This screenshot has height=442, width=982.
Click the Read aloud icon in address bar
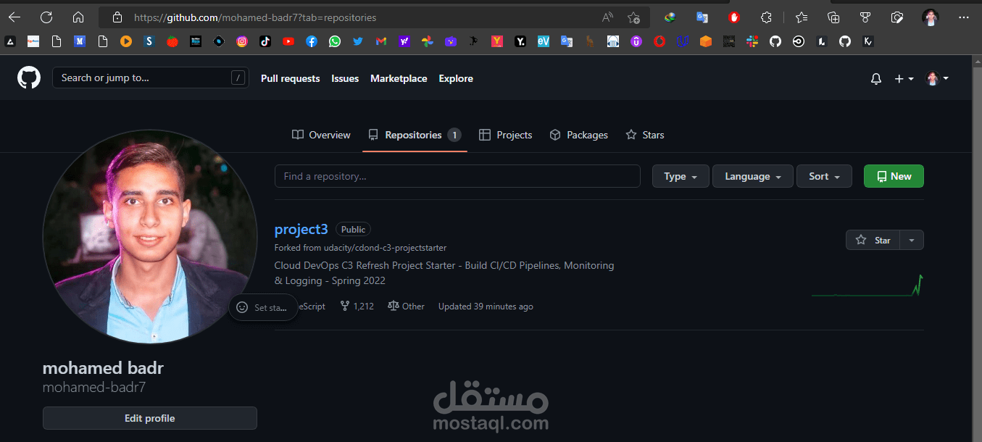click(x=607, y=17)
